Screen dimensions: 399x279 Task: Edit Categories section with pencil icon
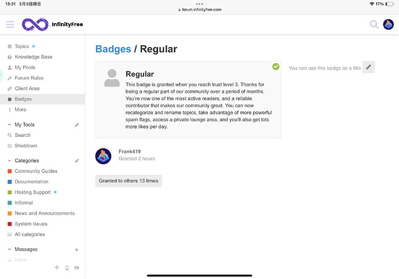point(77,161)
